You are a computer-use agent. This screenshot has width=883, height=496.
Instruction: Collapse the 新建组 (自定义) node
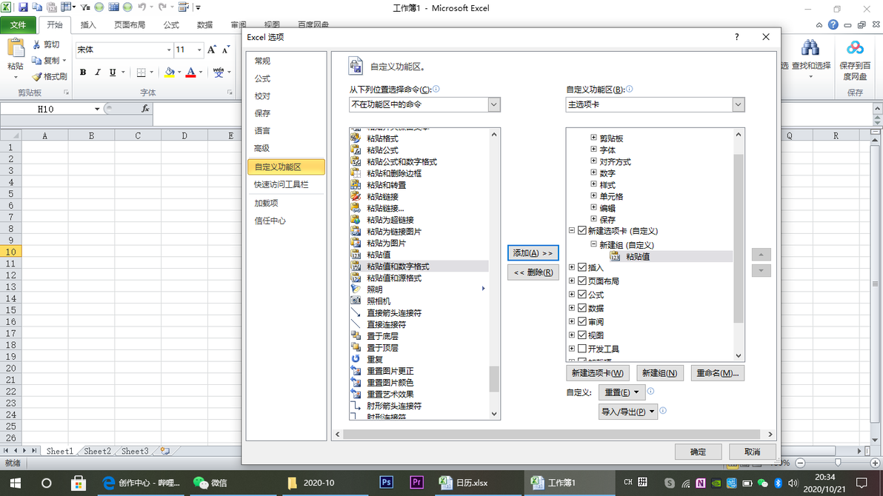(593, 244)
